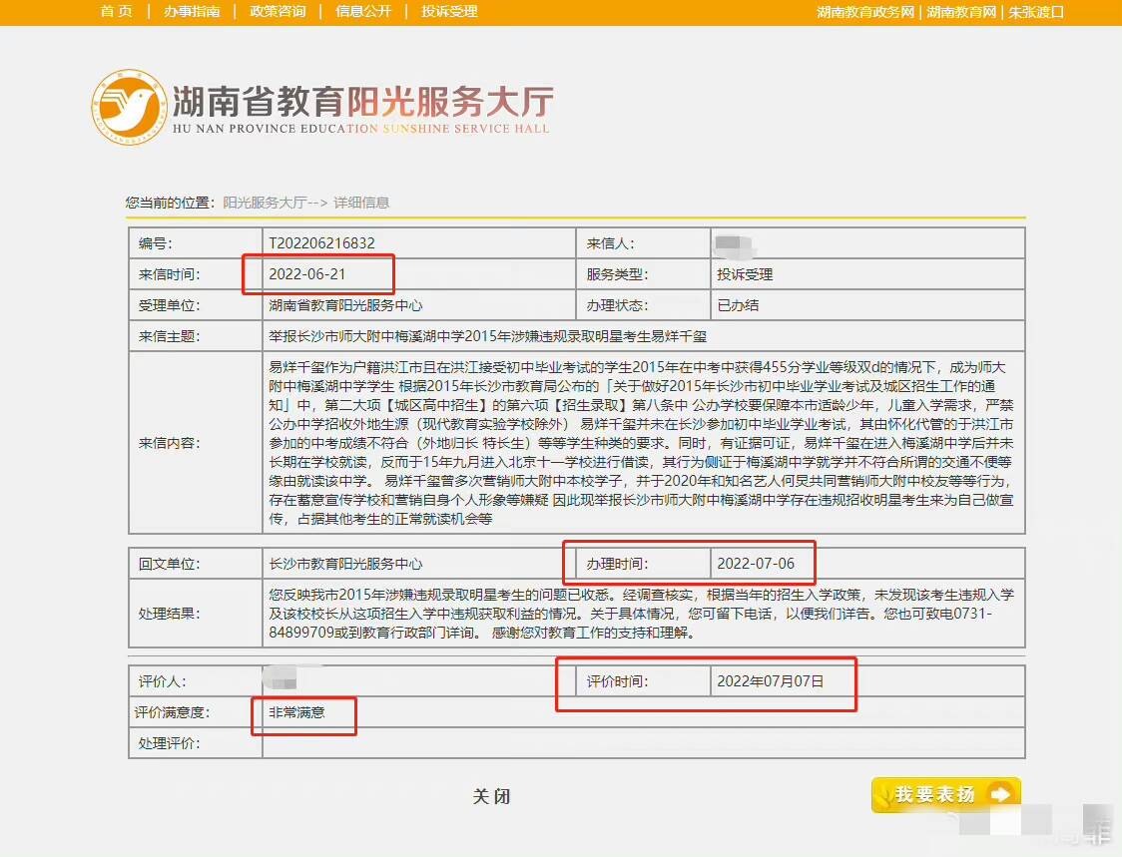Click the 已办结 status cell
This screenshot has width=1122, height=857.
pos(738,305)
